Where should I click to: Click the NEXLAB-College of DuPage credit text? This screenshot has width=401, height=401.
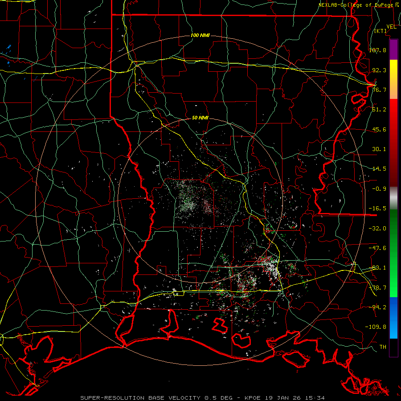tap(359, 5)
